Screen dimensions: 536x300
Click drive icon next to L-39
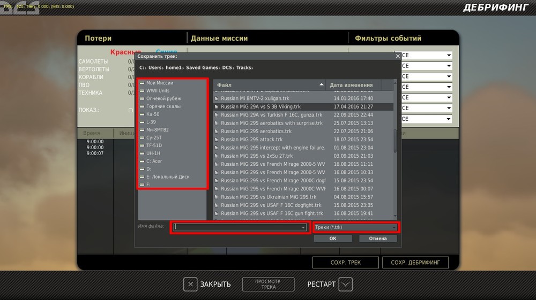click(142, 122)
